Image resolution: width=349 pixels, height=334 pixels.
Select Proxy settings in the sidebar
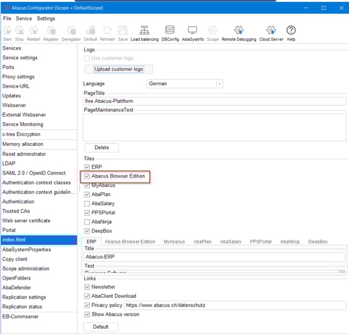pyautogui.click(x=39, y=77)
